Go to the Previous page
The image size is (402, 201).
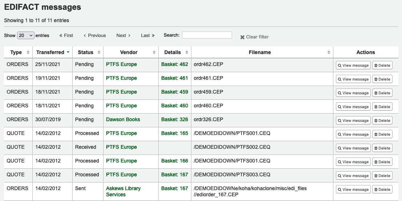tap(95, 36)
